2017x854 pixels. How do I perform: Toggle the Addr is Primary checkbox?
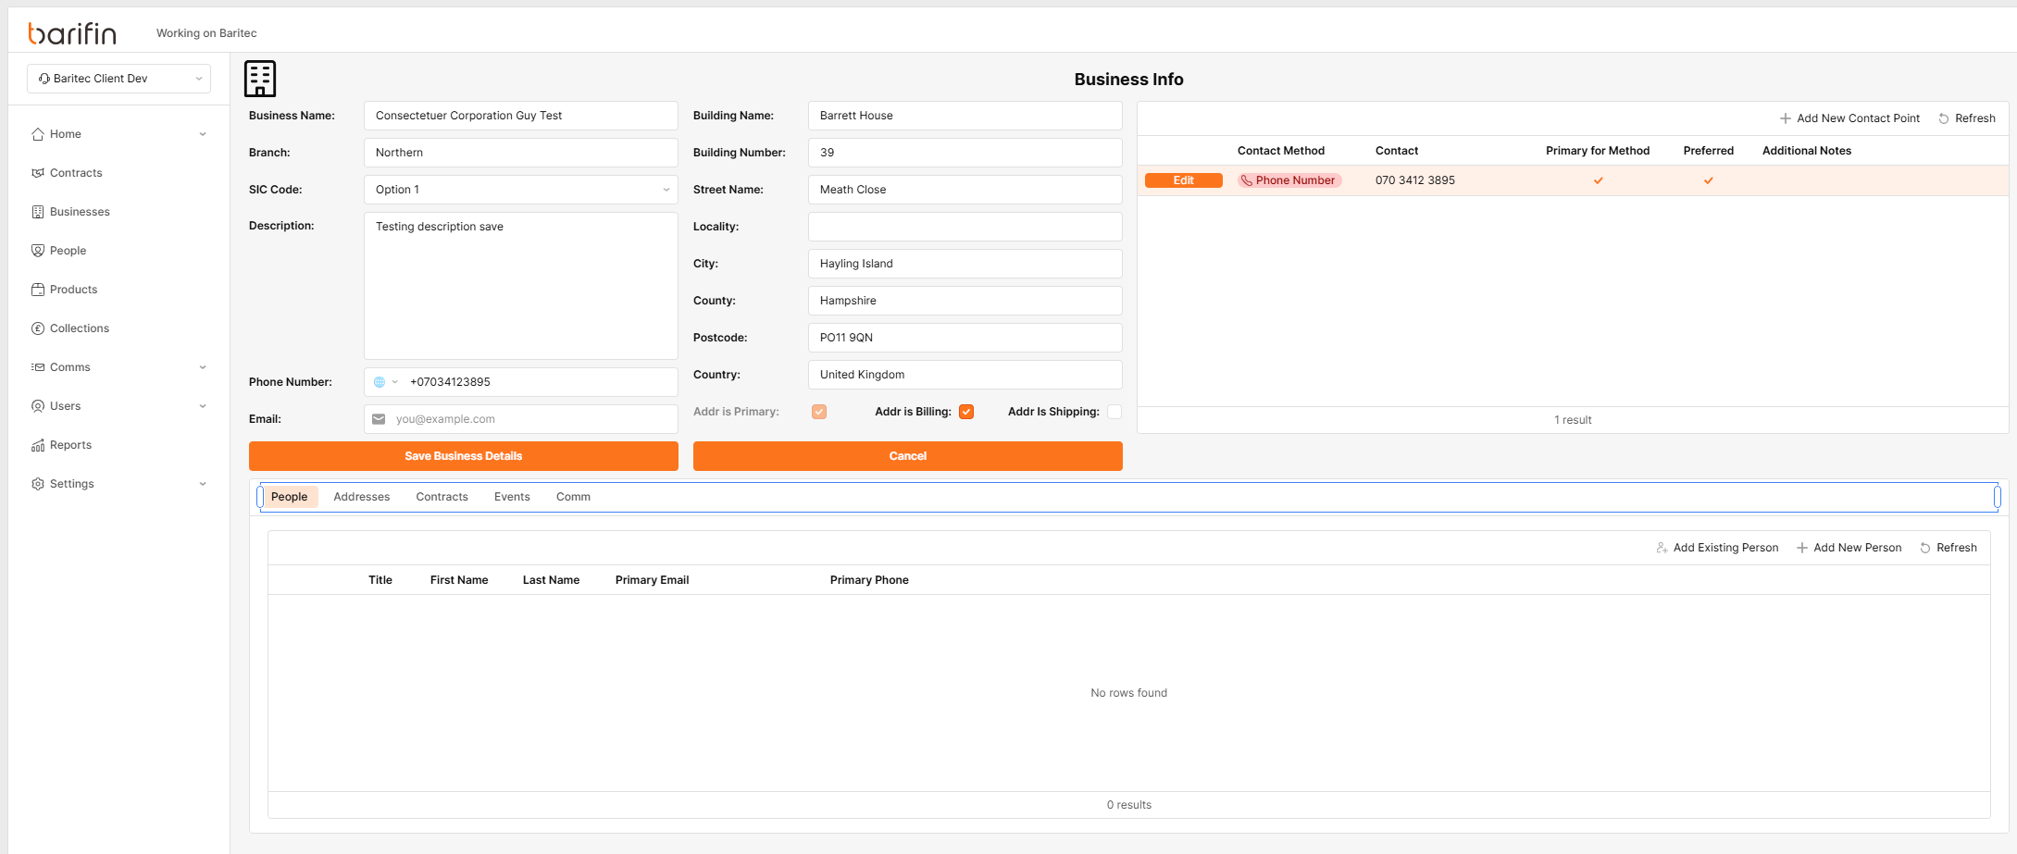tap(819, 412)
